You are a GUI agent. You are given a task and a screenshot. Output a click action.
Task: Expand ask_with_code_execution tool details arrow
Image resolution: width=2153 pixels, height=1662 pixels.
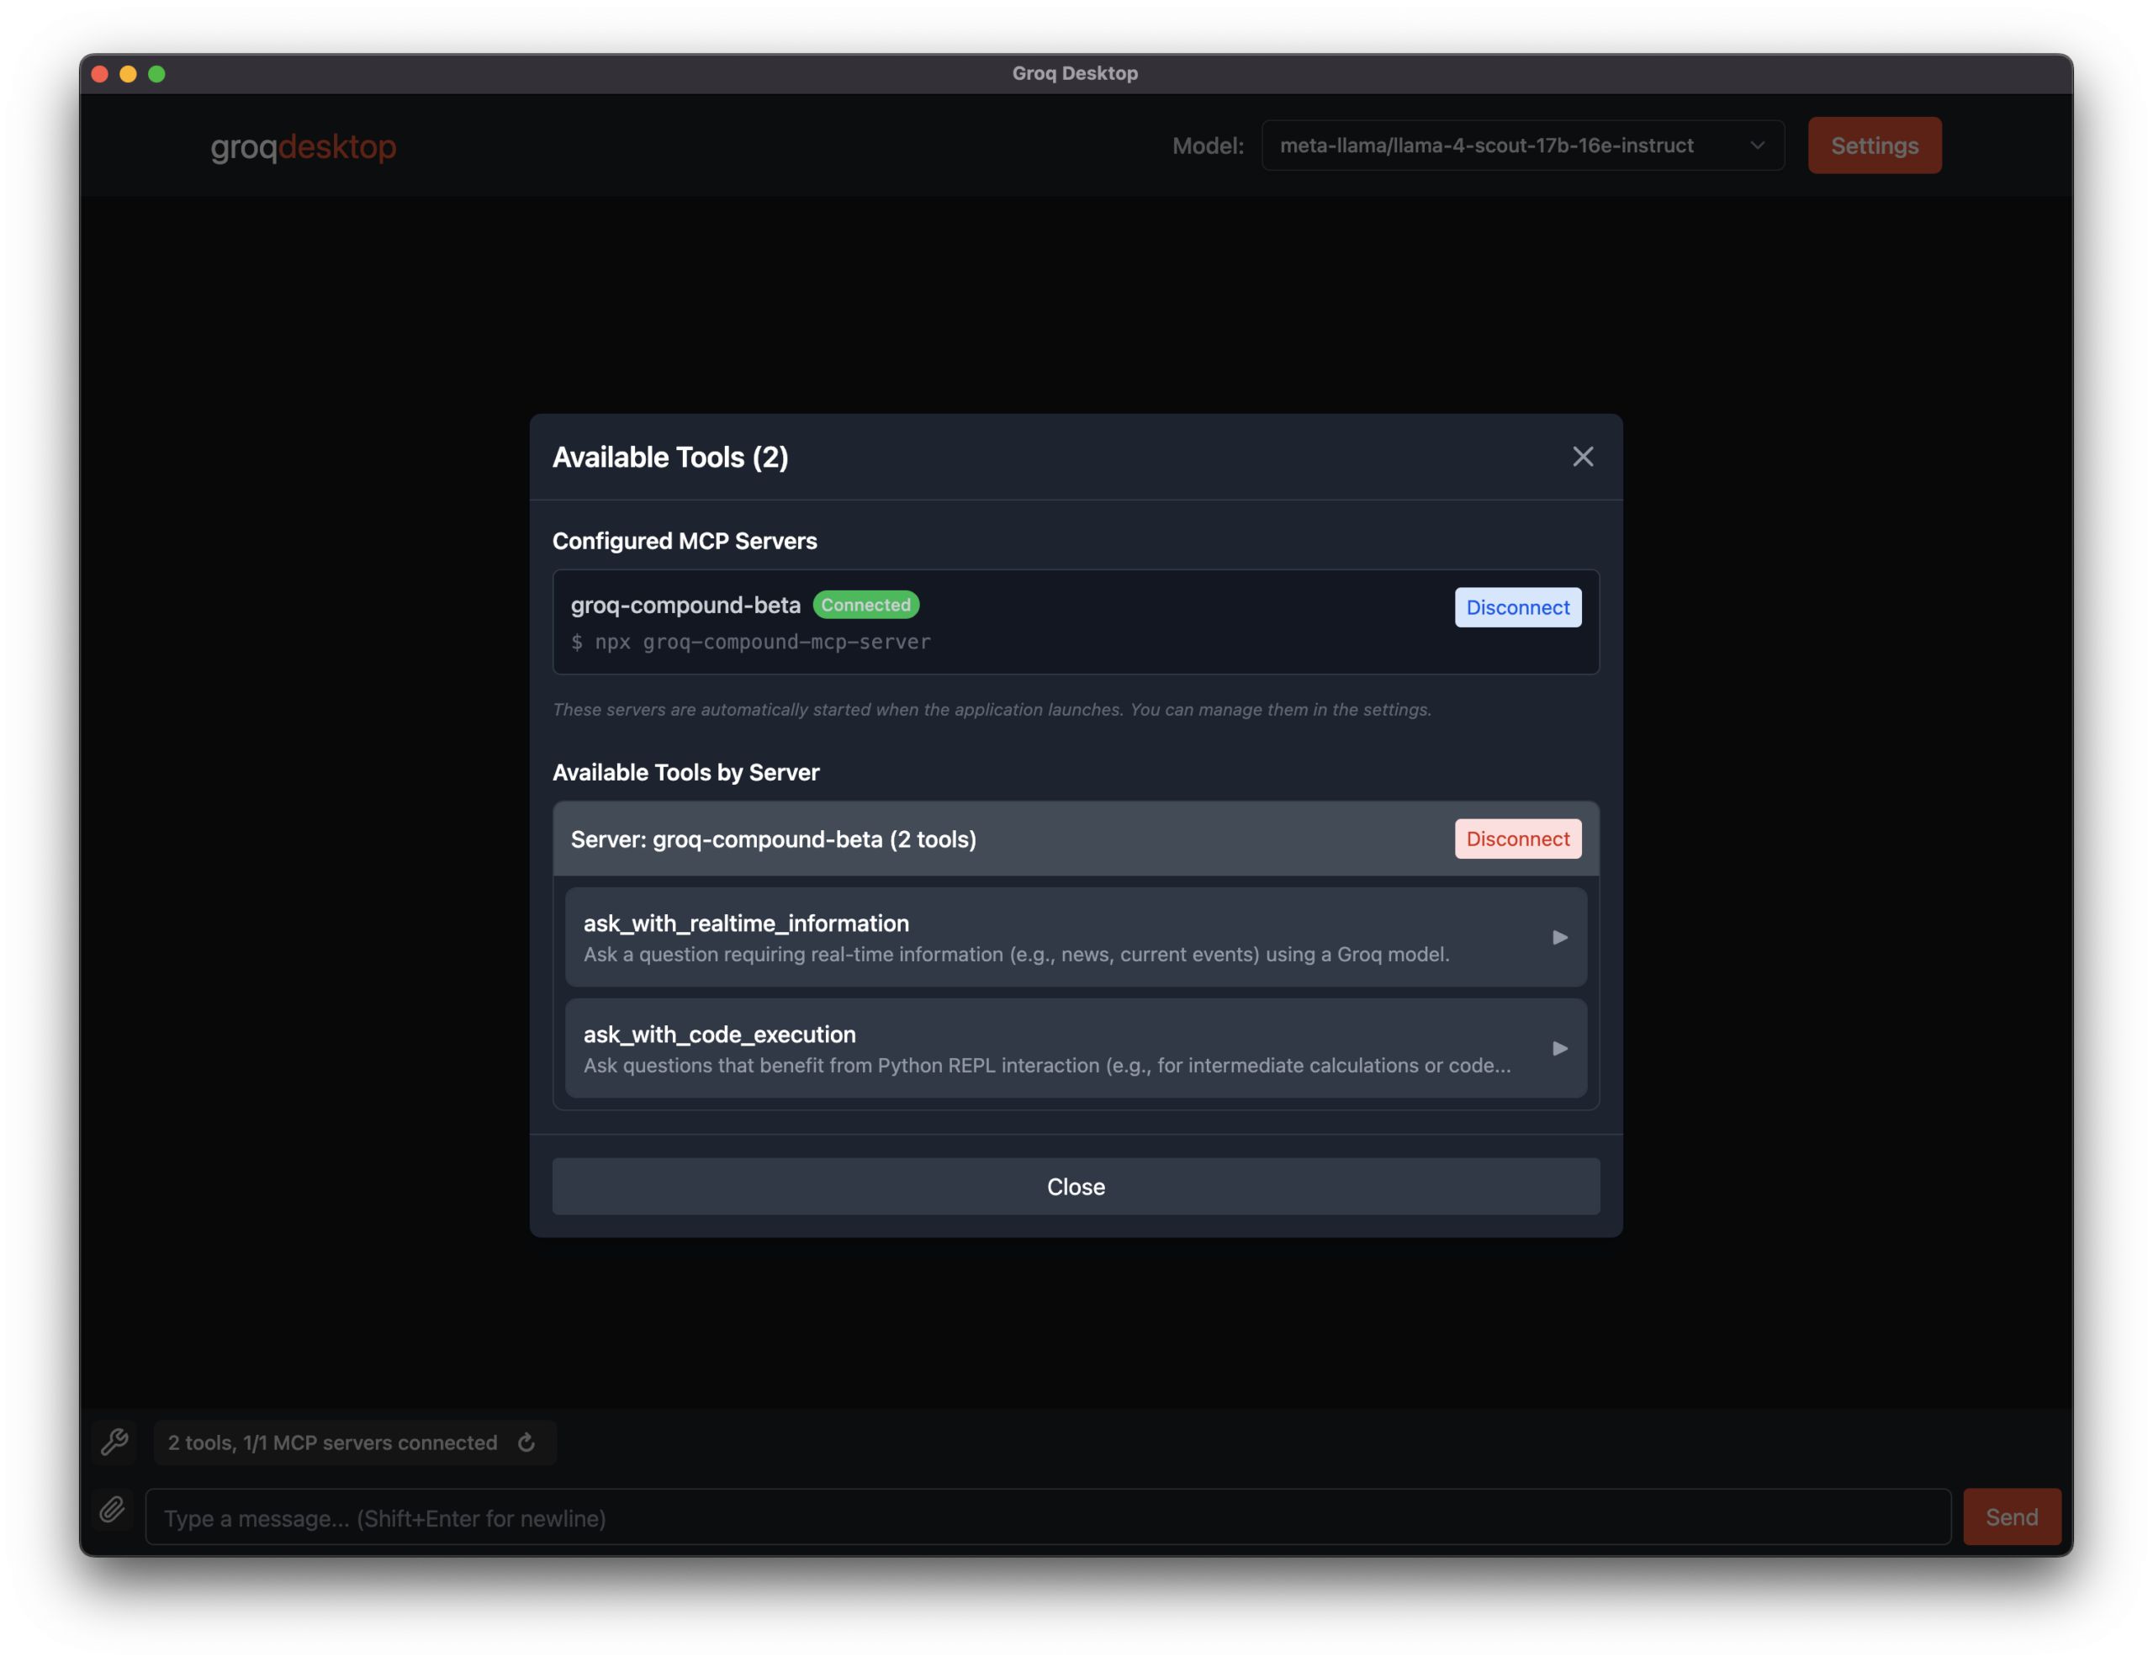click(1559, 1048)
